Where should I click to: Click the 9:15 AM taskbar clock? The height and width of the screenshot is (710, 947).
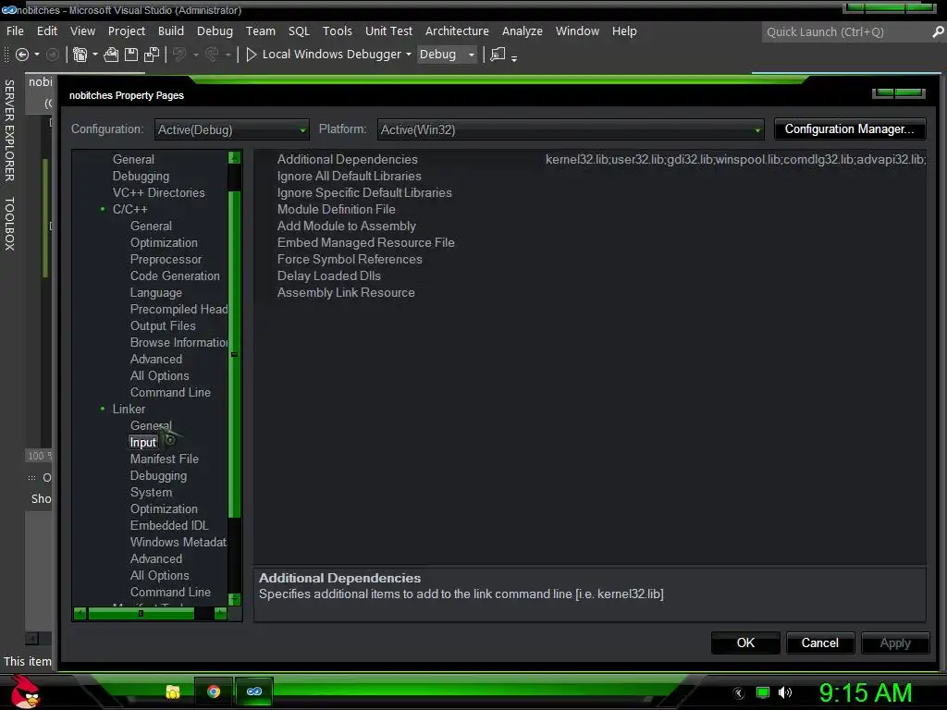click(866, 692)
